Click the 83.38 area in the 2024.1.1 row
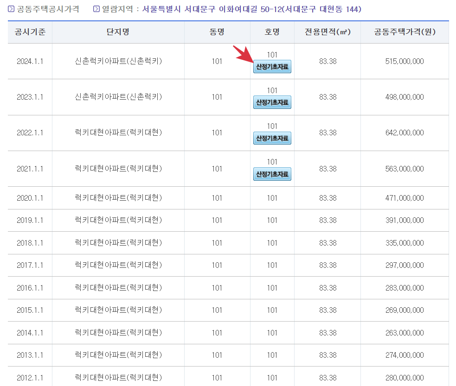 coord(328,61)
